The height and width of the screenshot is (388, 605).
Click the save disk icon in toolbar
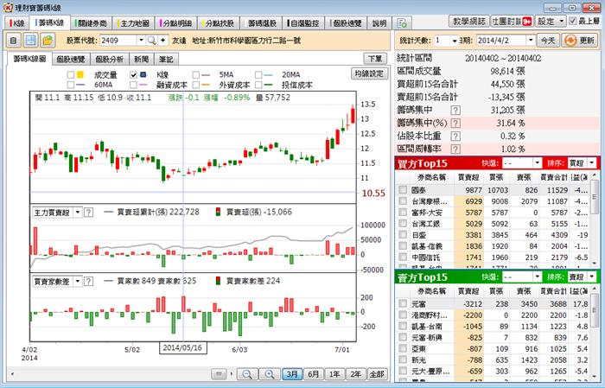(x=31, y=41)
